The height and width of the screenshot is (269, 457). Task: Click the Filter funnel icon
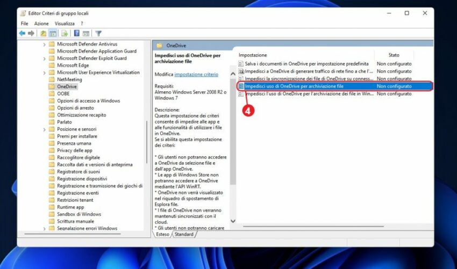click(x=98, y=33)
